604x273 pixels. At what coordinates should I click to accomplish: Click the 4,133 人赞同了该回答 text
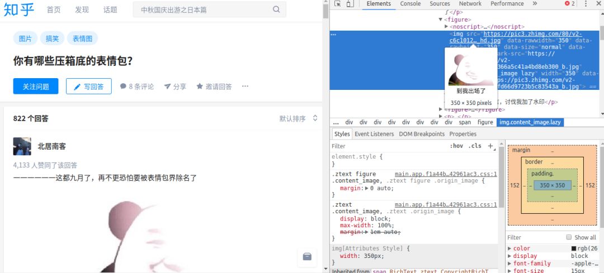45,165
